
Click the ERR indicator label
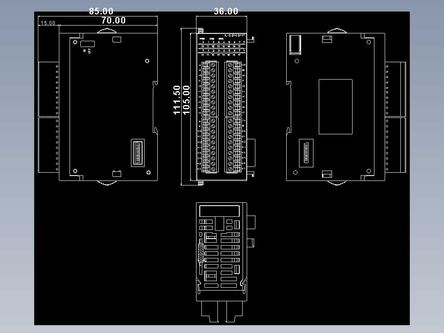pos(221,39)
